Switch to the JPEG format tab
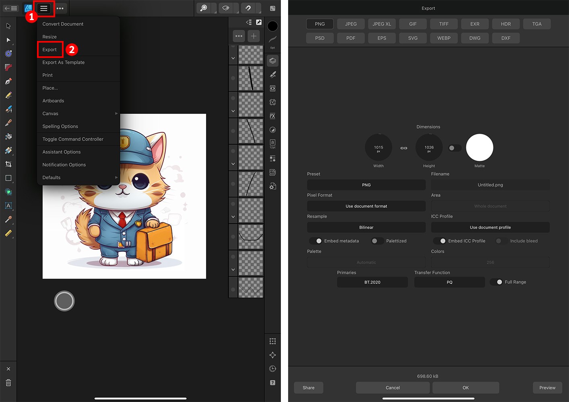 [x=350, y=24]
